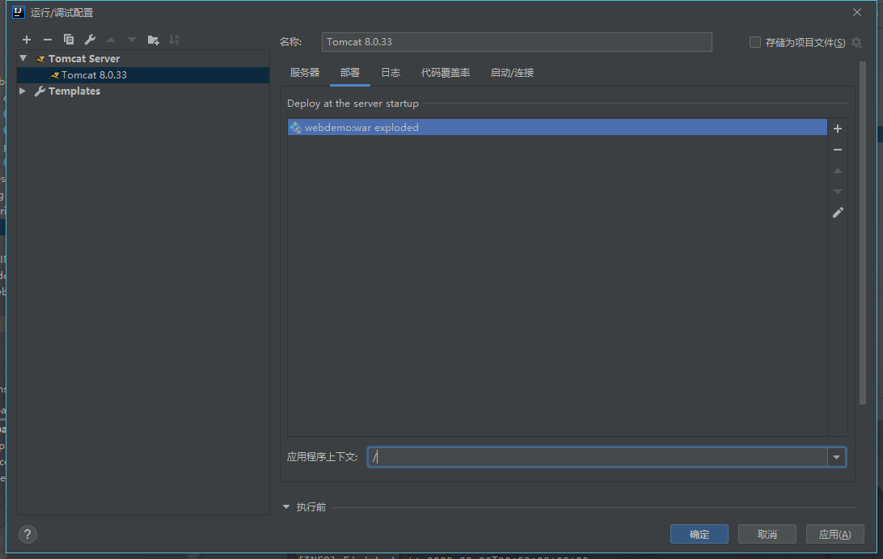Click the 取消 button
This screenshot has width=883, height=559.
(767, 534)
